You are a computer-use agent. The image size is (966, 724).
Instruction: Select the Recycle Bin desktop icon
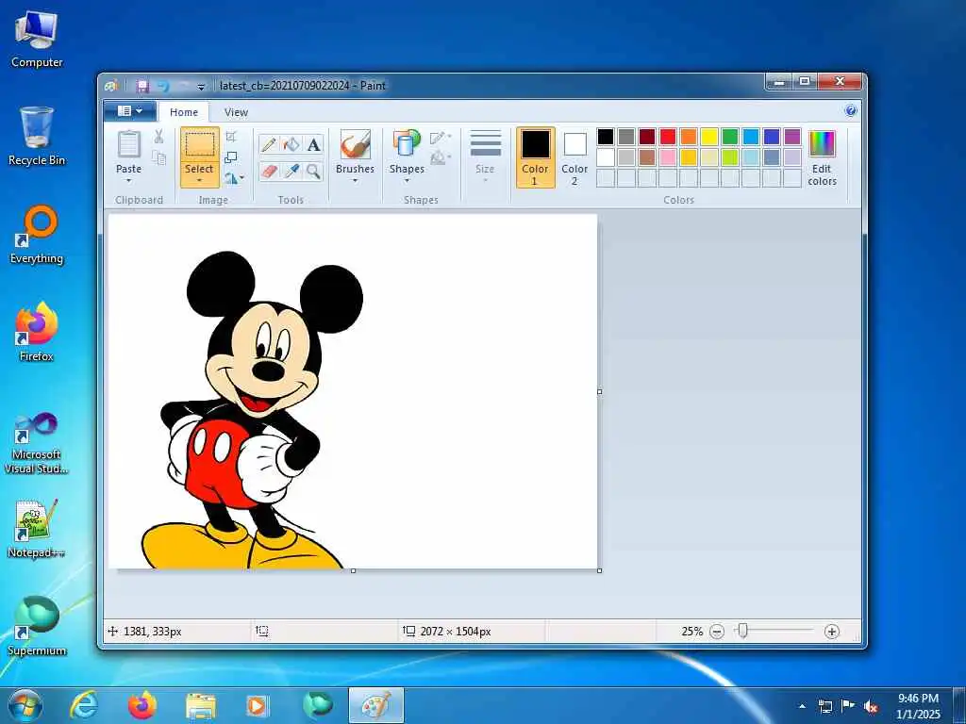[x=37, y=136]
